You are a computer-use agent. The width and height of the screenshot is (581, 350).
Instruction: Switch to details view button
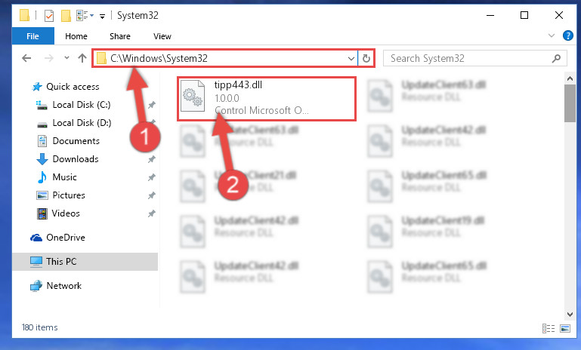[549, 328]
